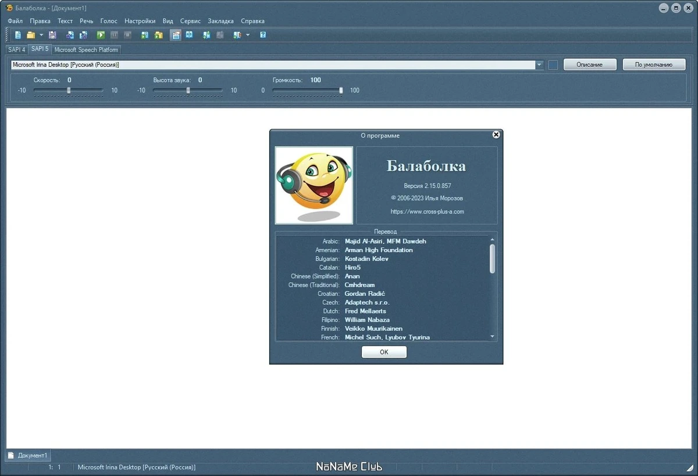Select the Документ1 document tab at bottom
698x476 pixels.
pyautogui.click(x=29, y=455)
